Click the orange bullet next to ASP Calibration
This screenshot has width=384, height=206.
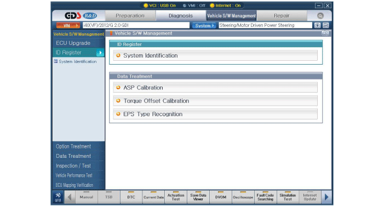point(118,88)
